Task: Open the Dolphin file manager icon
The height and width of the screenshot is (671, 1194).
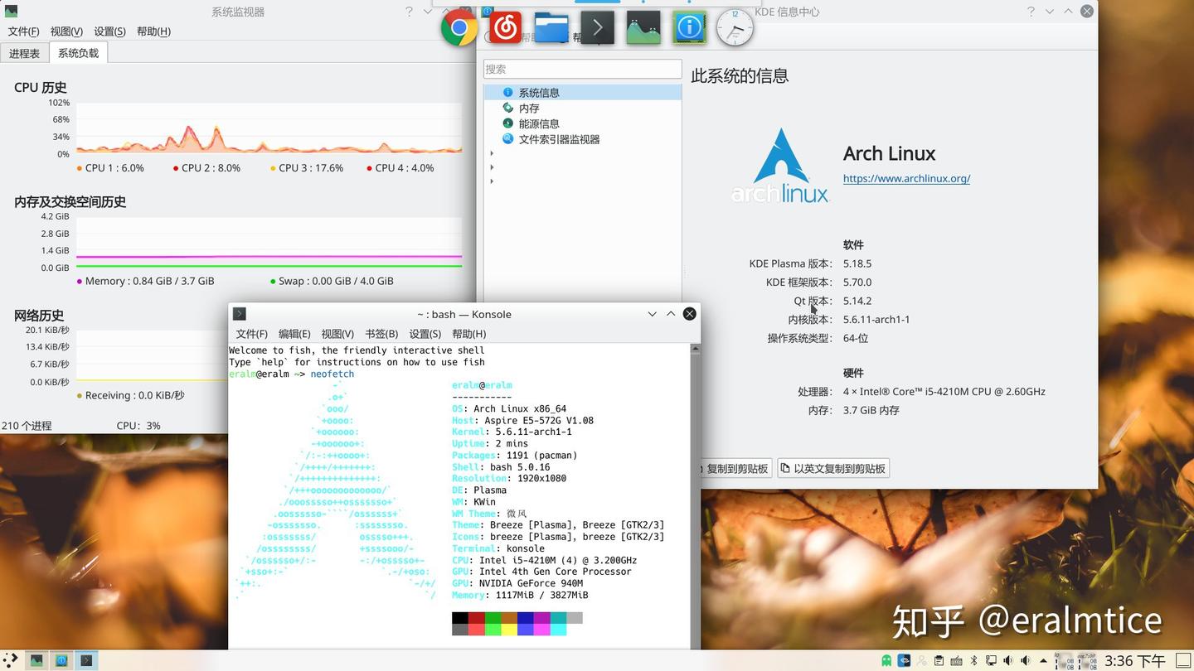Action: [551, 27]
